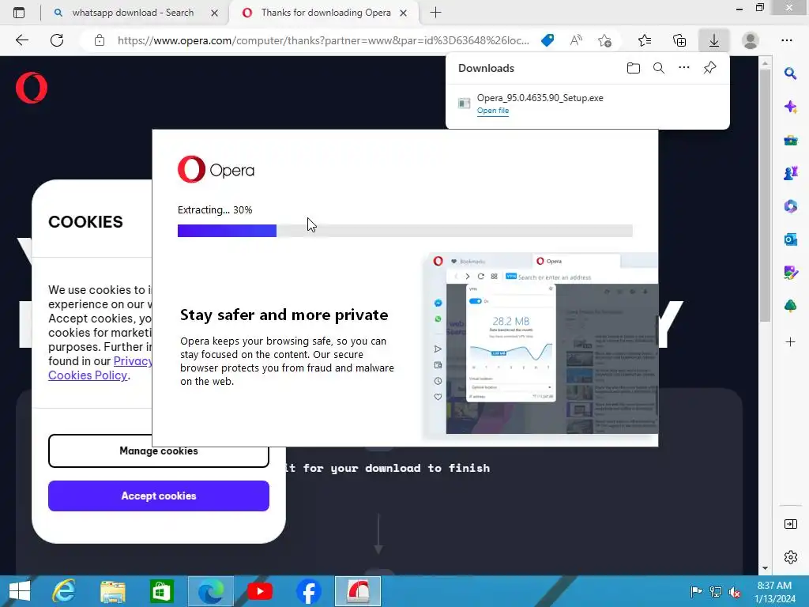Open more options in Downloads panel

(x=684, y=68)
